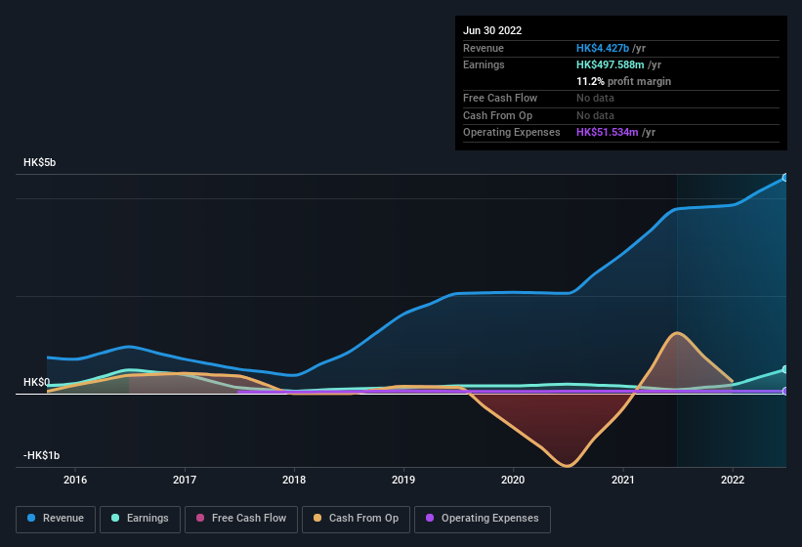
Task: Select the Operating Expenses line endpoint marker
Action: point(785,391)
